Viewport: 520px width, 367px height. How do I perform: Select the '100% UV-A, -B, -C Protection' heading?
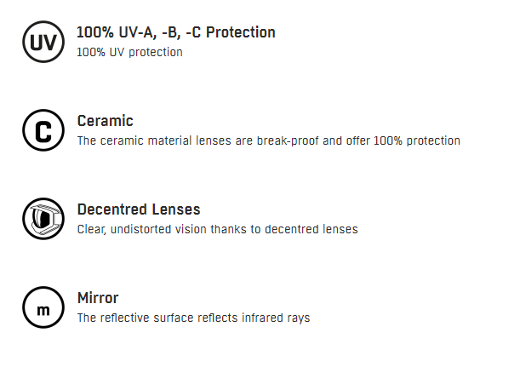point(176,32)
